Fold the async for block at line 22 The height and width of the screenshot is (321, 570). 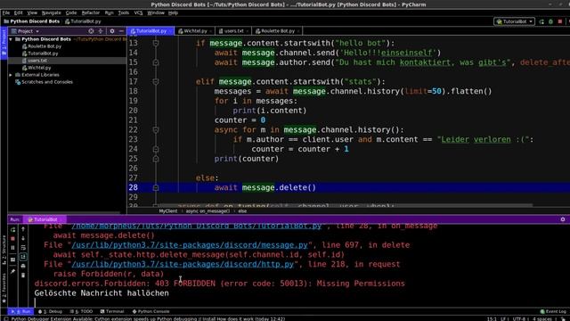(156, 130)
